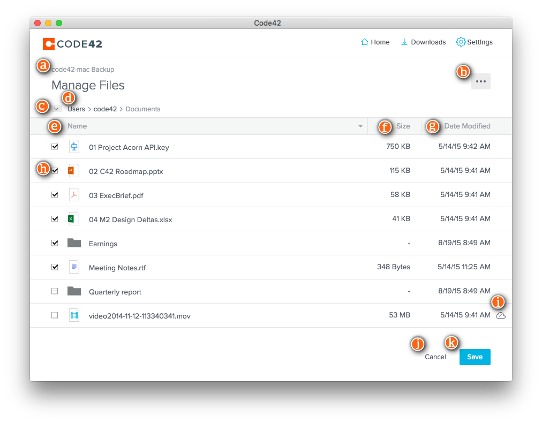542x424 pixels.
Task: Click the Cancel button
Action: pyautogui.click(x=435, y=357)
